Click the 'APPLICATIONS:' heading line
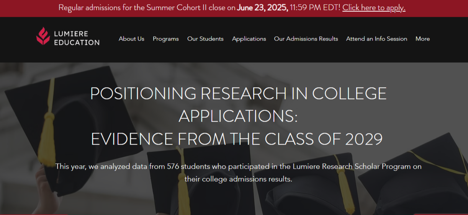Image resolution: width=468 pixels, height=215 pixels. pos(238,116)
